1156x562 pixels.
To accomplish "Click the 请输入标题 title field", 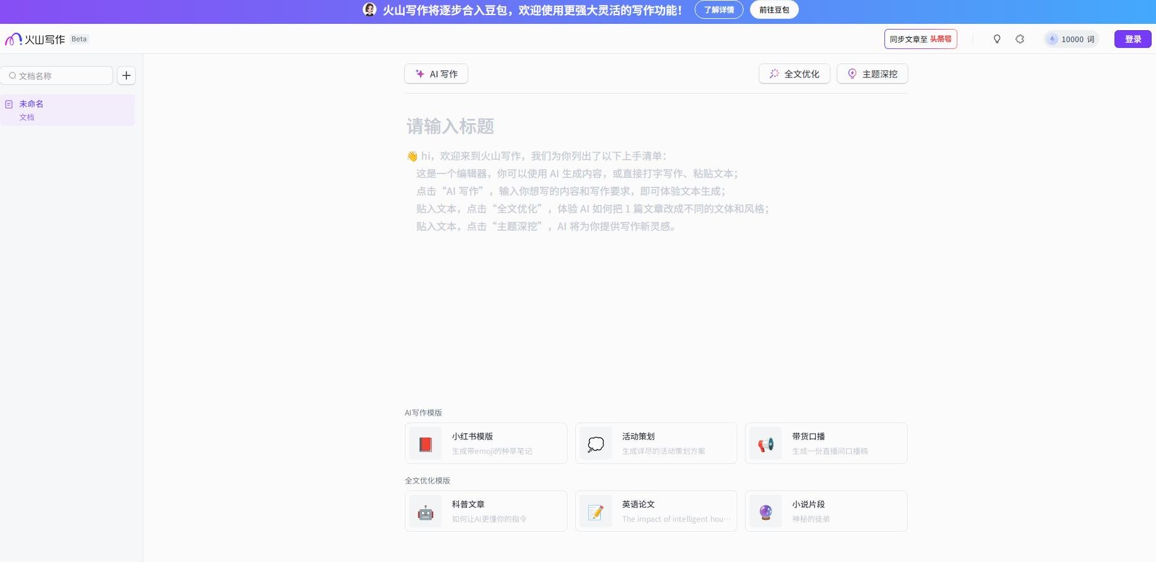I will pos(450,126).
